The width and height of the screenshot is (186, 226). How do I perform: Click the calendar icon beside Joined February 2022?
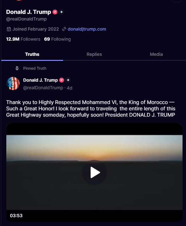(9, 29)
